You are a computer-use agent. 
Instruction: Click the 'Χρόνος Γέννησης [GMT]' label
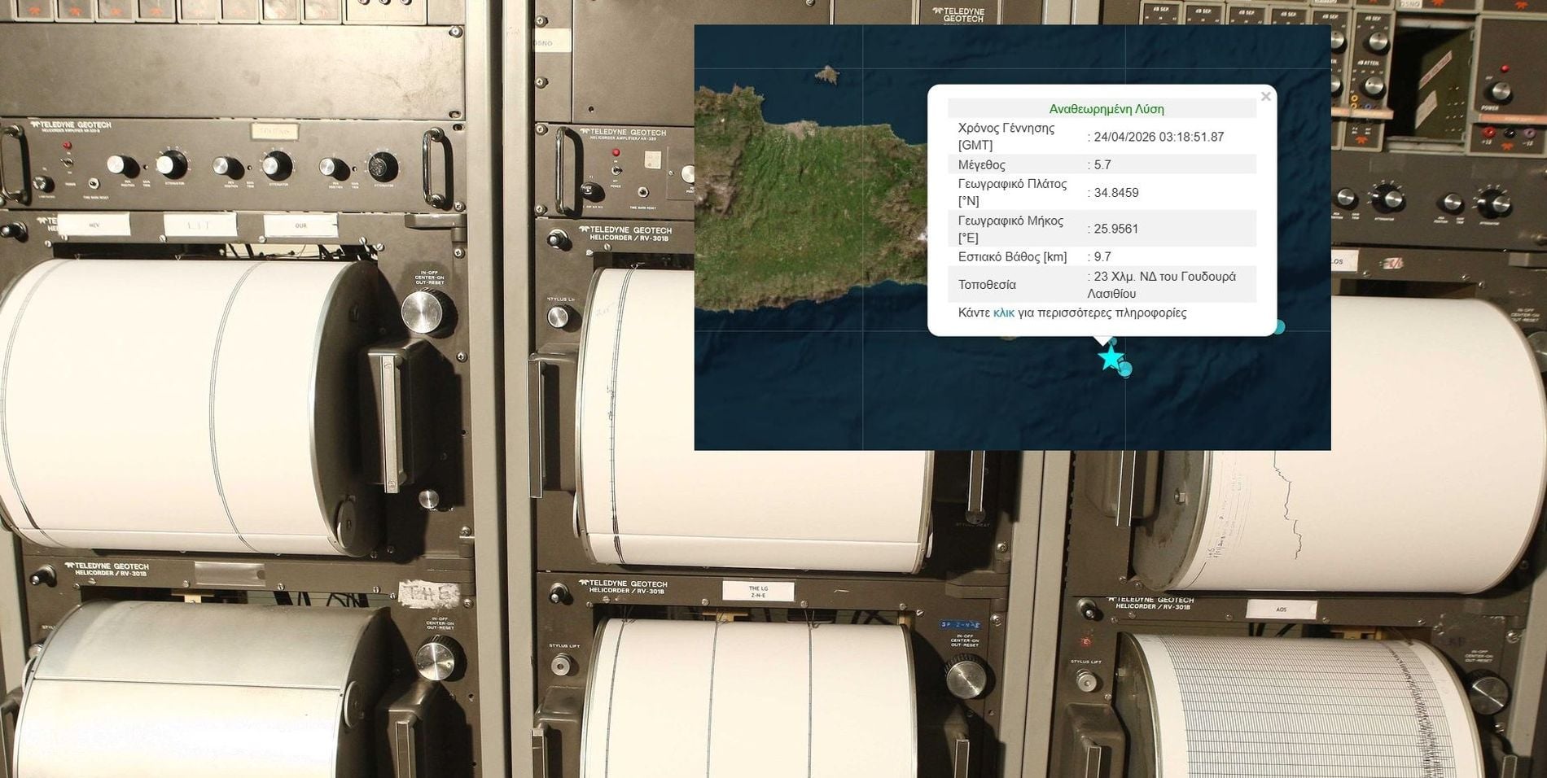click(x=1006, y=137)
